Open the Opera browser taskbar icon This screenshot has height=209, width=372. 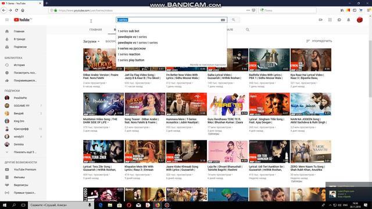point(129,205)
